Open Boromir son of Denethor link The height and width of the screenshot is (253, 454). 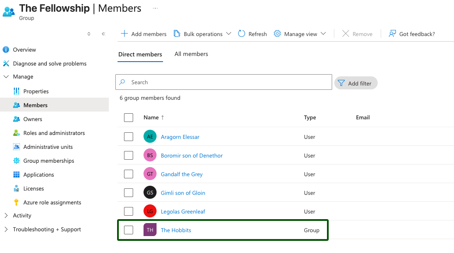[x=192, y=156]
